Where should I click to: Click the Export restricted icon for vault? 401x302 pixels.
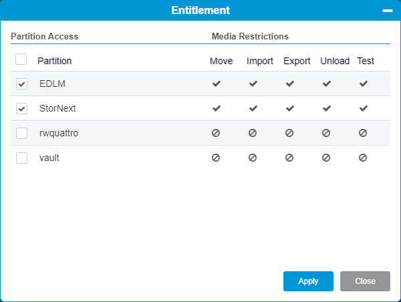point(289,158)
